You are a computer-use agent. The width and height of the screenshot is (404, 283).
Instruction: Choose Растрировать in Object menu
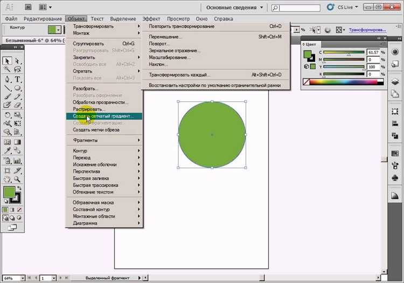[105, 109]
